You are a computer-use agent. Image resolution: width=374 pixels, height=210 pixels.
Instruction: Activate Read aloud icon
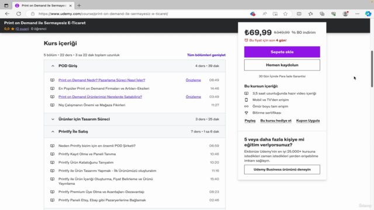point(265,14)
